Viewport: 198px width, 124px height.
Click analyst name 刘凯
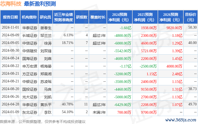pyautogui.click(x=48, y=97)
